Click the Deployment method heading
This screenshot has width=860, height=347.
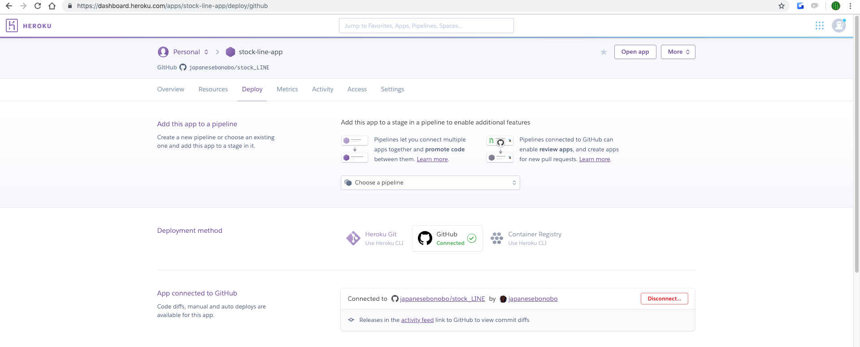pyautogui.click(x=190, y=231)
